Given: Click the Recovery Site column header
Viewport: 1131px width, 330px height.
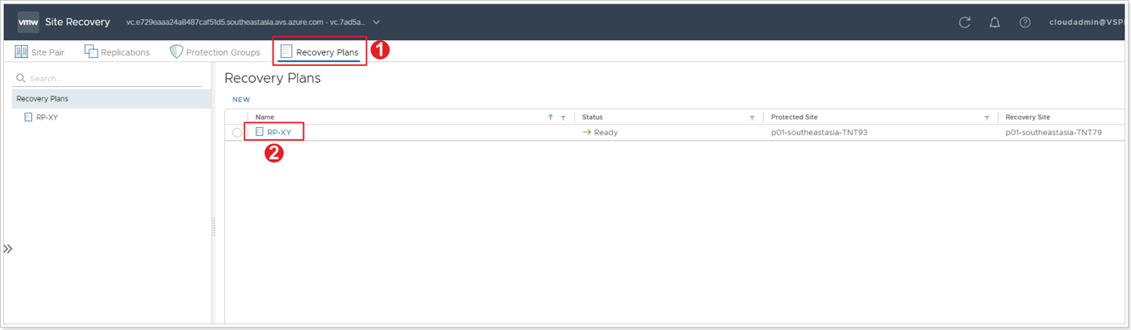Looking at the screenshot, I should pyautogui.click(x=1028, y=118).
